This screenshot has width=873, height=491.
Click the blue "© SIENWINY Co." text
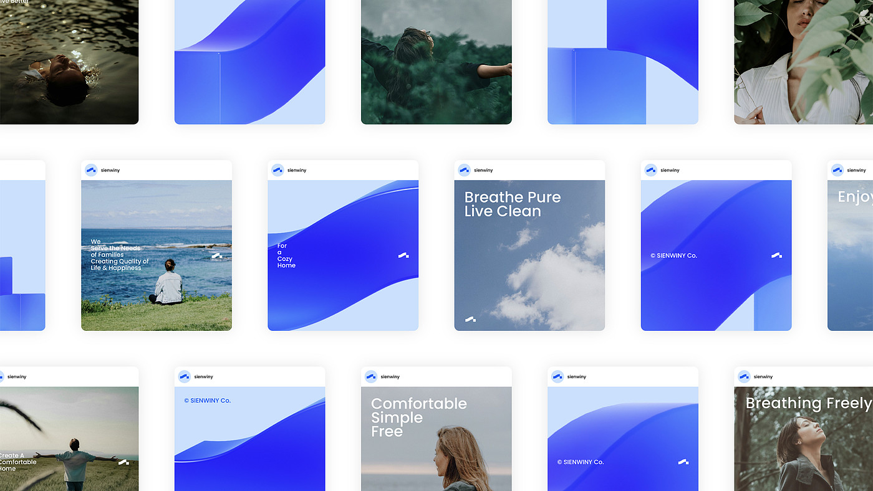208,401
